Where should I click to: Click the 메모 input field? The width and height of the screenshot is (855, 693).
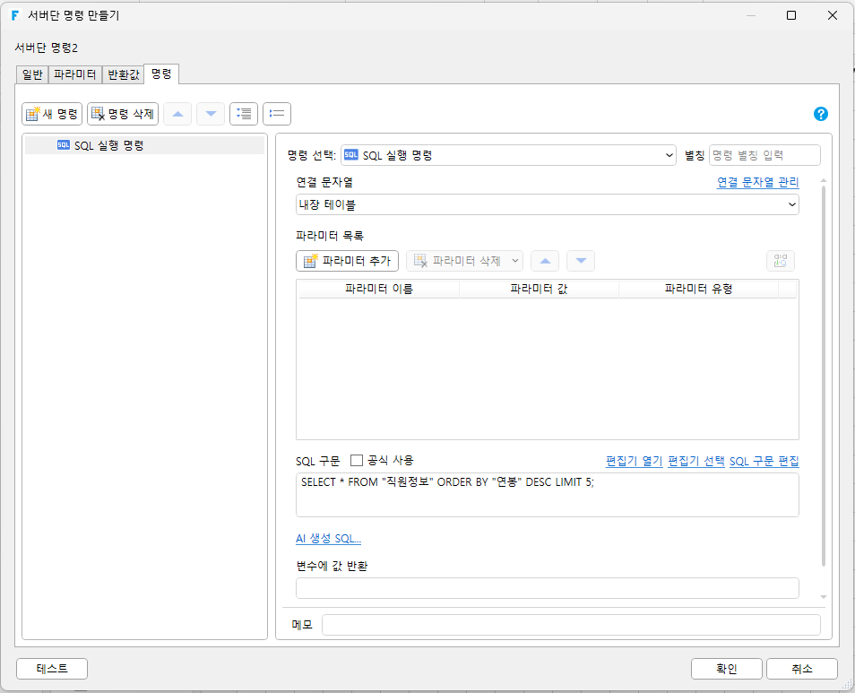tap(571, 625)
